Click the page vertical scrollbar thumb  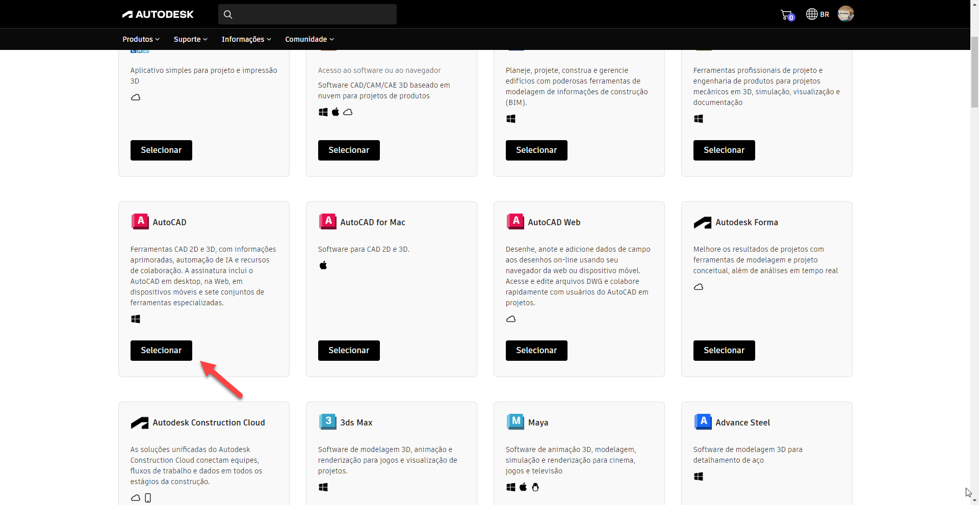pos(974,71)
